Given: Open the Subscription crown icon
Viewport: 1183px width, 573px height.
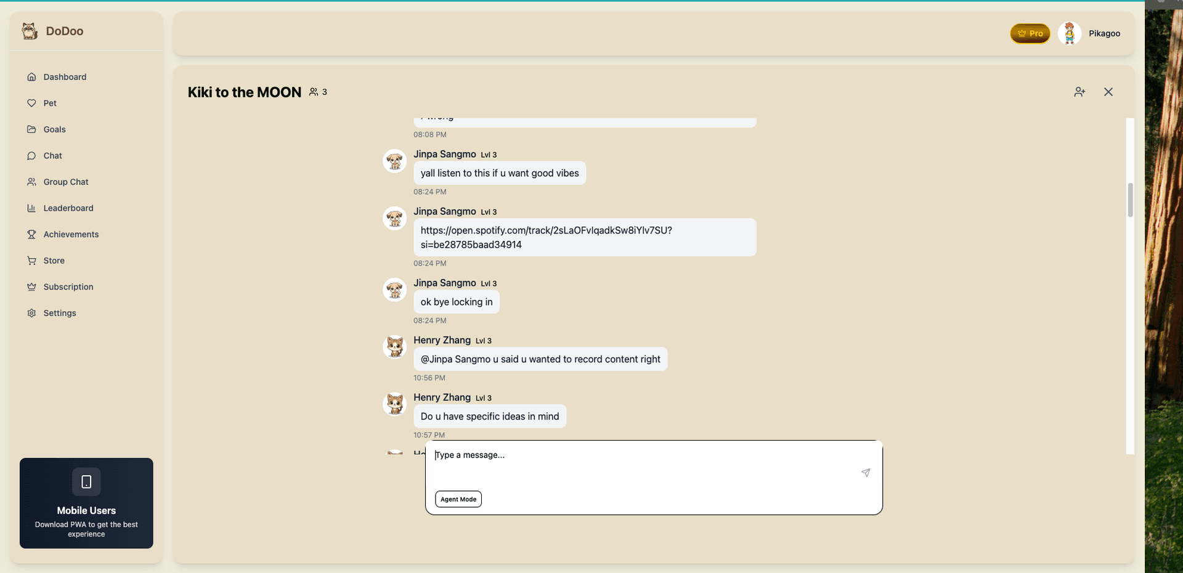Looking at the screenshot, I should 31,286.
